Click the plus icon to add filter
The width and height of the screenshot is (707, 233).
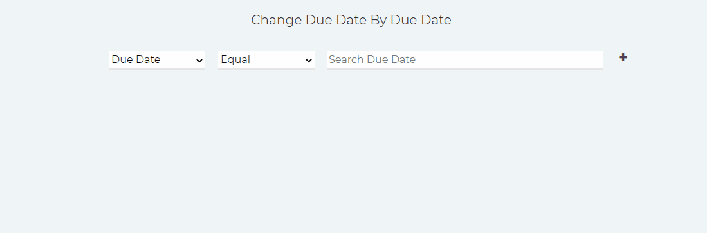[x=623, y=57]
